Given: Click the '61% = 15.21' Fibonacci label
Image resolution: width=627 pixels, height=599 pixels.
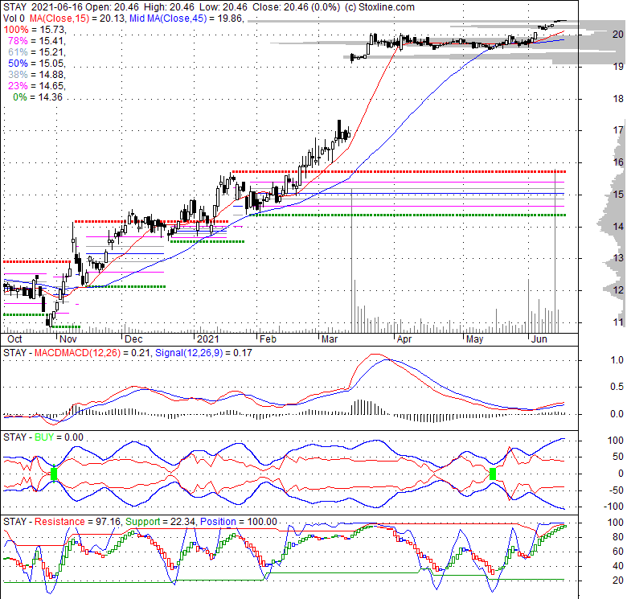Looking at the screenshot, I should pyautogui.click(x=36, y=52).
